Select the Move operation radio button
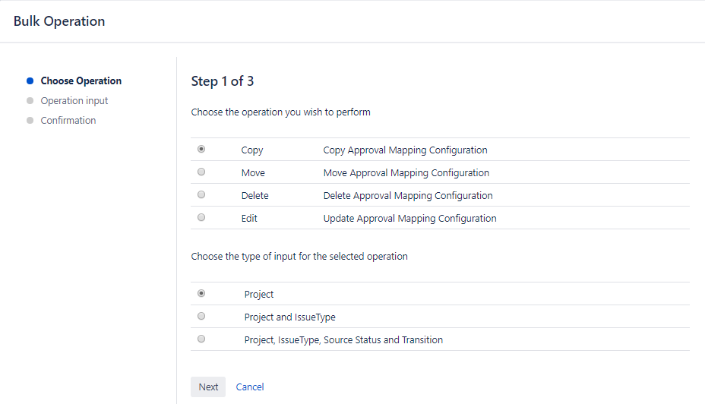Screen dimensions: 705x404 point(201,172)
